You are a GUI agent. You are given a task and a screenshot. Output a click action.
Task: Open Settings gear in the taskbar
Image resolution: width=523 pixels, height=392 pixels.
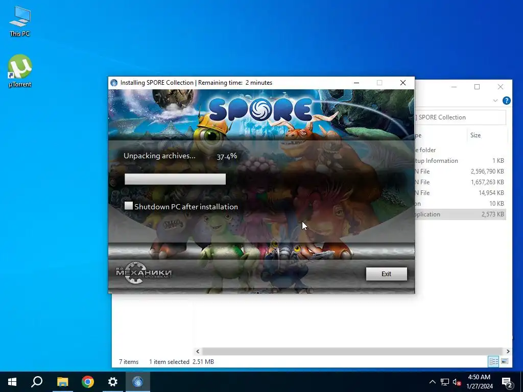[x=113, y=382]
